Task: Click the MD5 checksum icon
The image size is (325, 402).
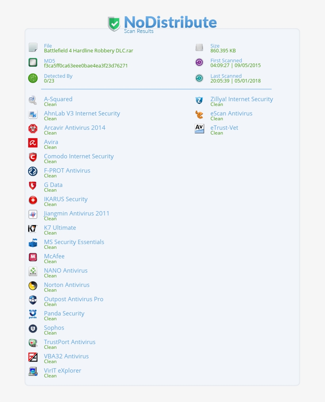Action: point(32,62)
